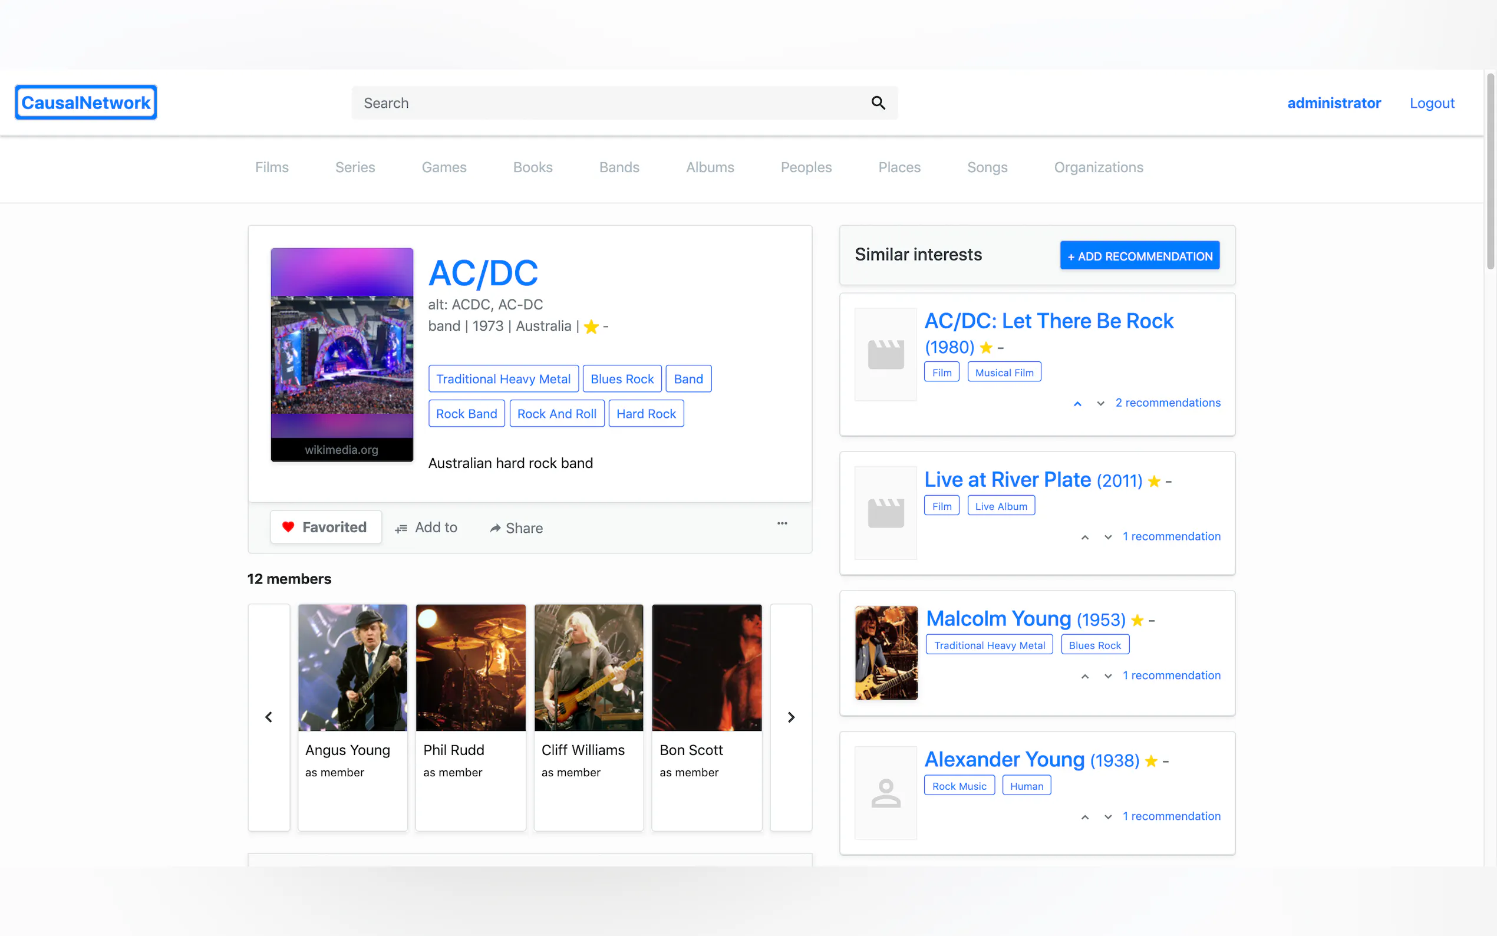This screenshot has width=1497, height=936.
Task: Expand 1 recommendation under Alexander Young
Action: 1171,816
